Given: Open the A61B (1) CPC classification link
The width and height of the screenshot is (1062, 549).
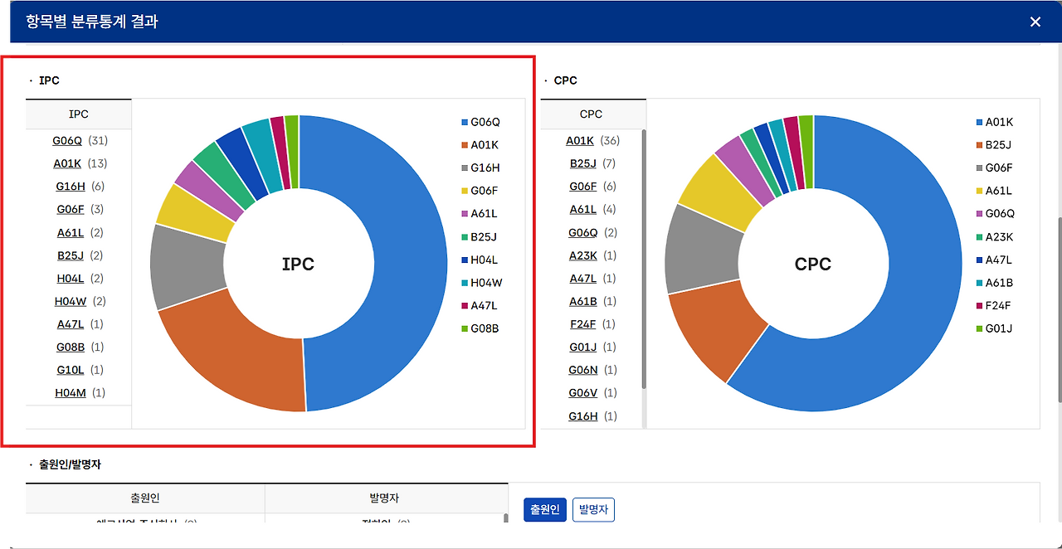Looking at the screenshot, I should point(580,301).
